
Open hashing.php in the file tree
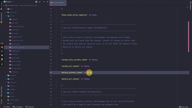click(16, 44)
